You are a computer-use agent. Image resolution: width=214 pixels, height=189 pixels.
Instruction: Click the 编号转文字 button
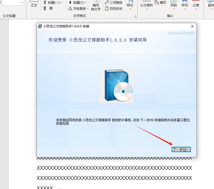(x=96, y=7)
